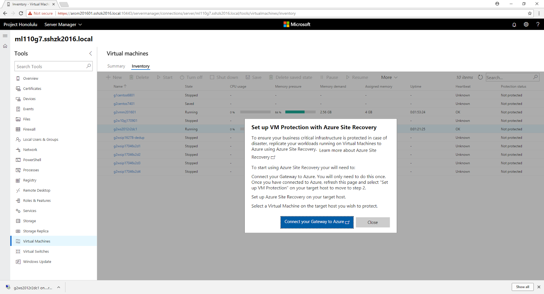Click Pause in the VM toolbar
Screen dimensions: 544x294
[329, 77]
